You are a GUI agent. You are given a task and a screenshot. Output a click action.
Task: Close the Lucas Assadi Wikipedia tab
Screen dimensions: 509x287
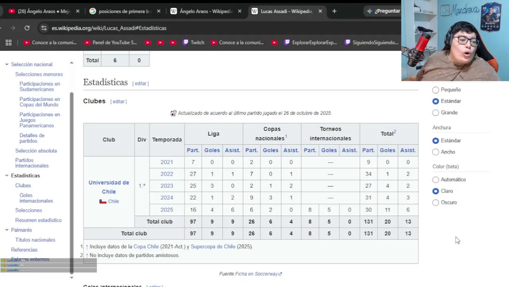[x=320, y=11]
